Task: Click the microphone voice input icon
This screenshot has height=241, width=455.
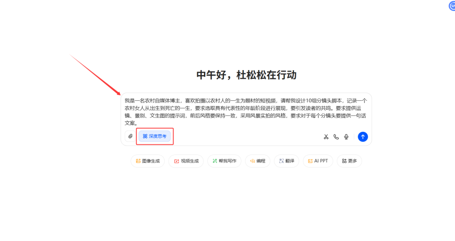Action: [x=346, y=137]
